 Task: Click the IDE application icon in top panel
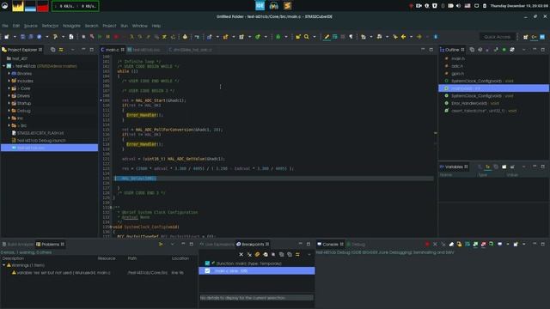tap(260, 6)
